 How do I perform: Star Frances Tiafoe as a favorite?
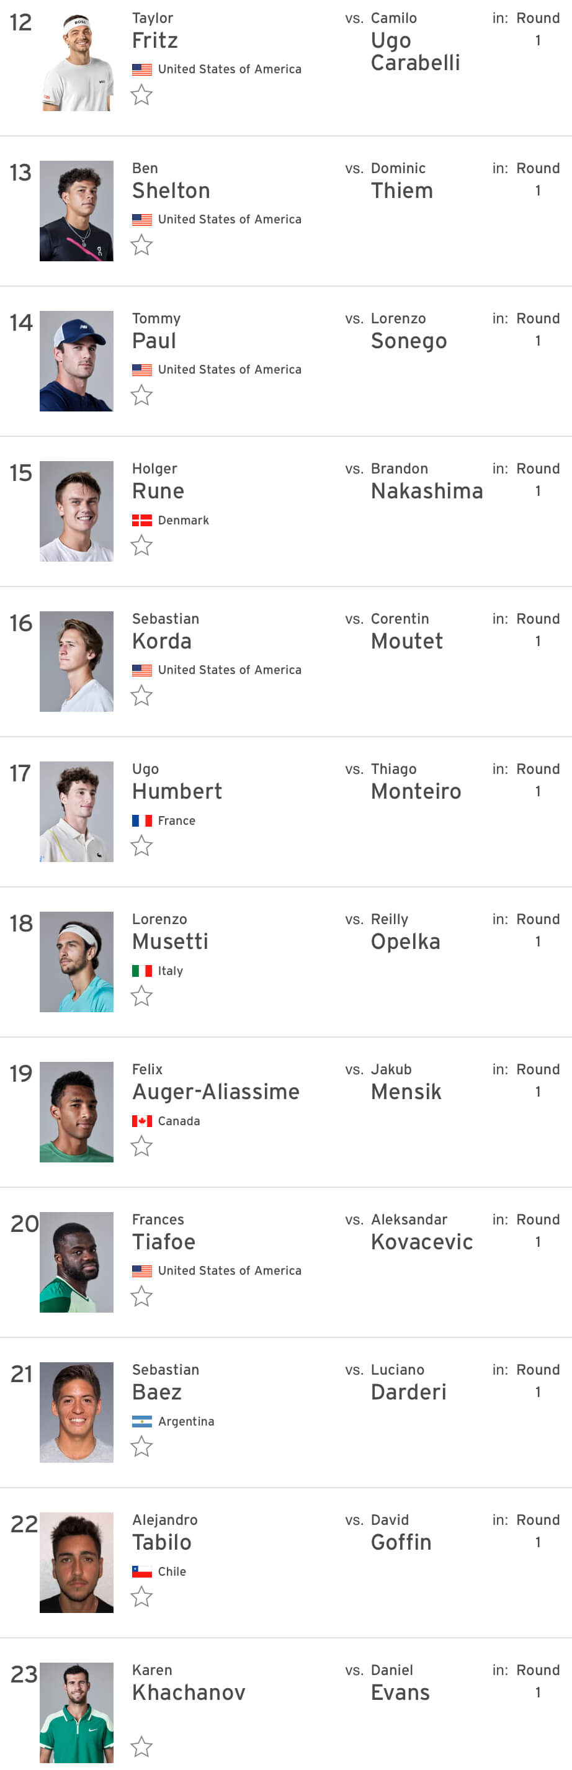coord(141,1296)
